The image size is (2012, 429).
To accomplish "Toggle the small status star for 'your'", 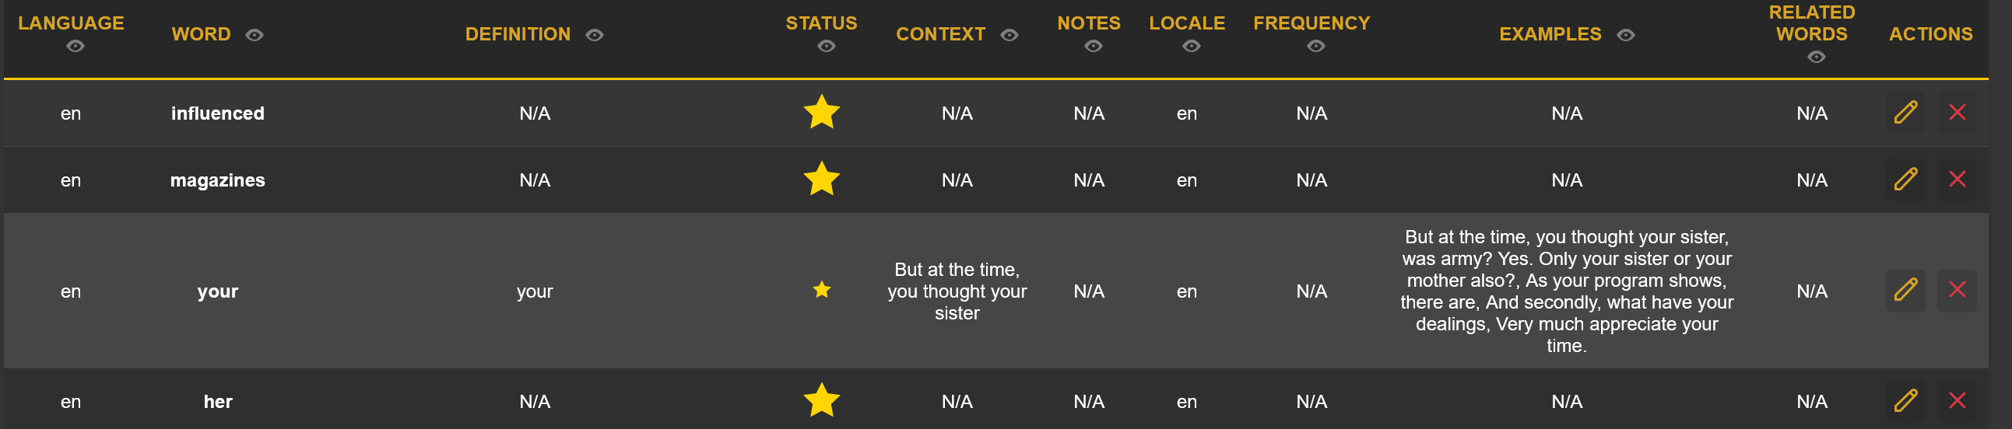I will coord(822,290).
